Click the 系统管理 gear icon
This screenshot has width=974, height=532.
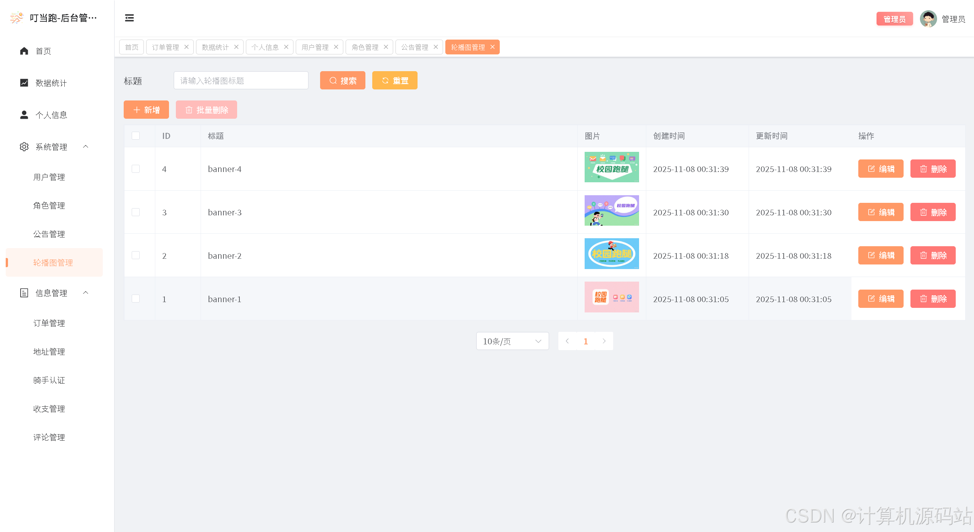pyautogui.click(x=24, y=147)
